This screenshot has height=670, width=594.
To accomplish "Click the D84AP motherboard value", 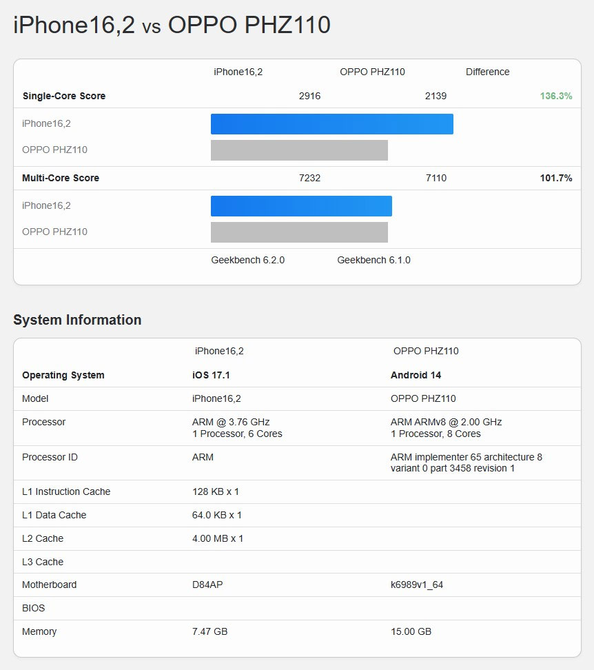I will click(x=207, y=585).
